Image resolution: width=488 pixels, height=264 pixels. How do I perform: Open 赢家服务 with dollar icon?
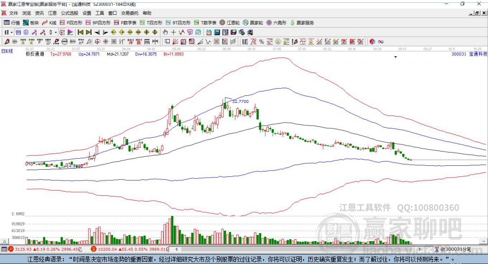click(302, 23)
